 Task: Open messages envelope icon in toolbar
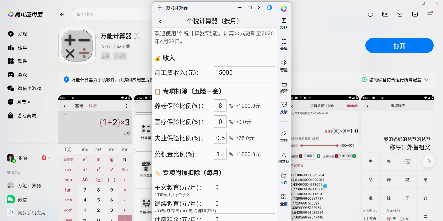[415, 14]
